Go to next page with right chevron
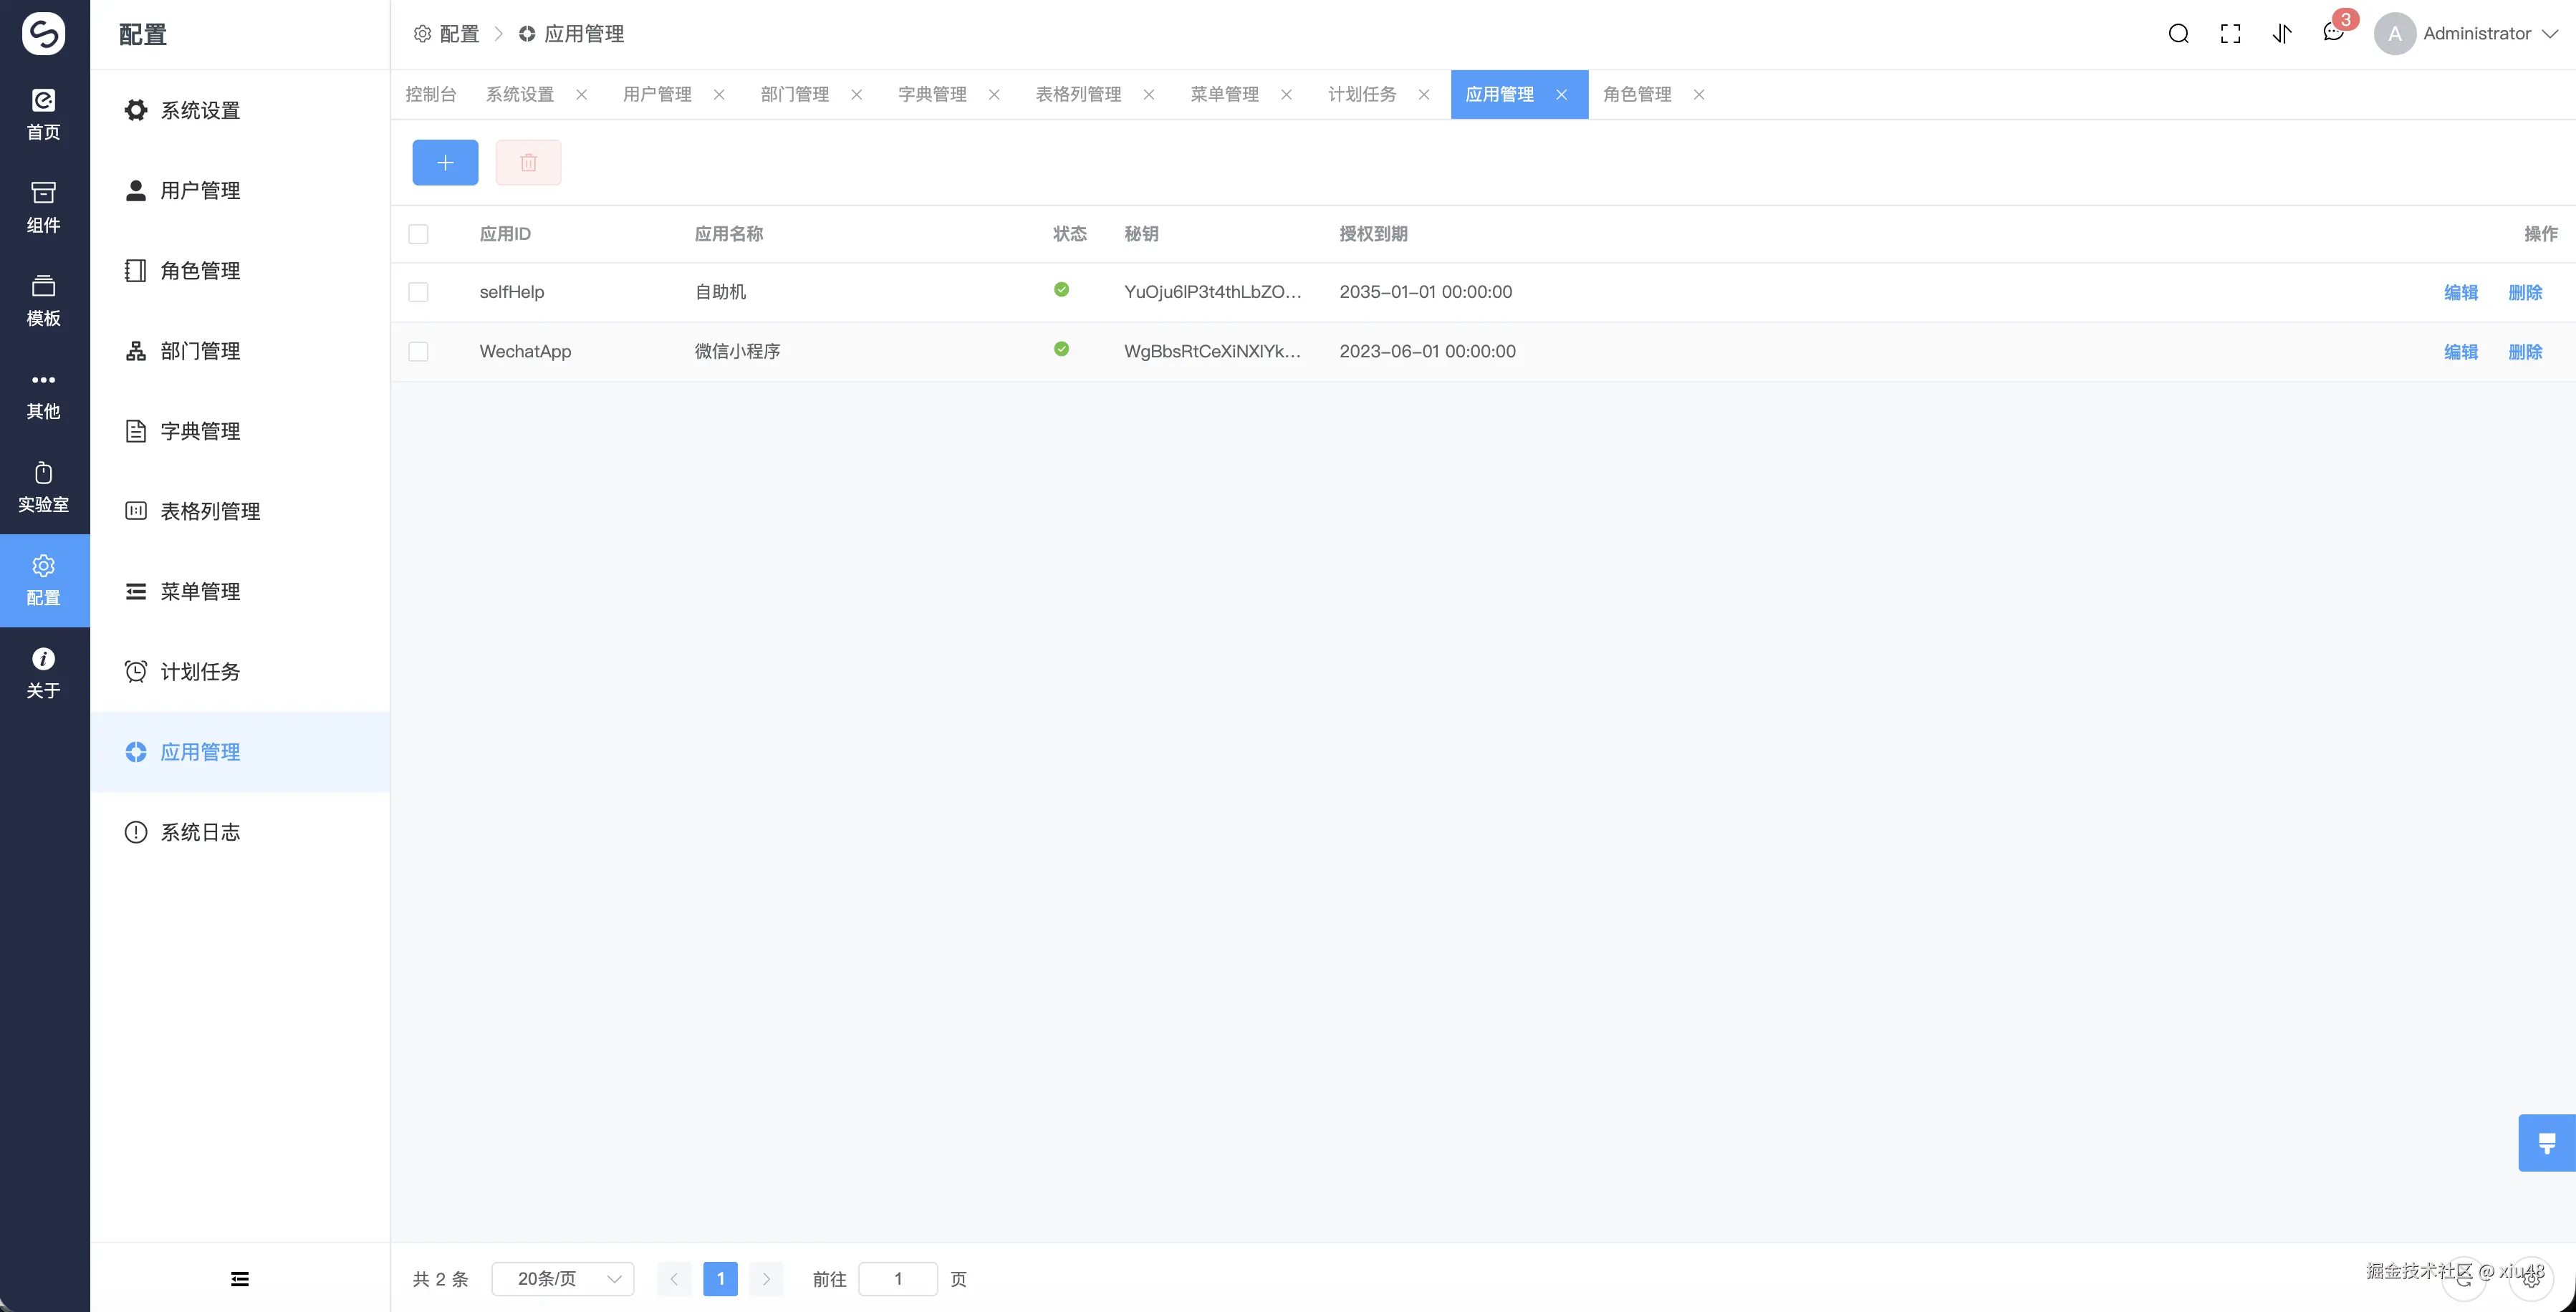Image resolution: width=2576 pixels, height=1312 pixels. [x=766, y=1279]
